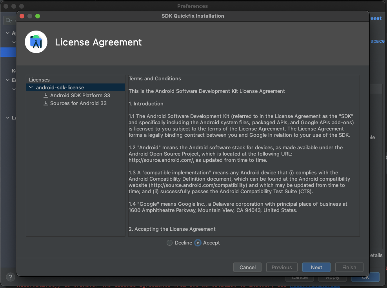Click the Licenses header label
This screenshot has height=288, width=387.
point(39,80)
